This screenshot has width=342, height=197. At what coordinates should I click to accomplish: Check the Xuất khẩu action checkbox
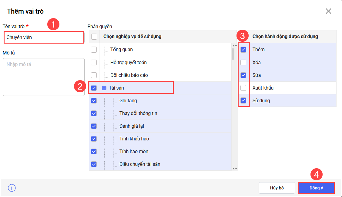(x=243, y=88)
